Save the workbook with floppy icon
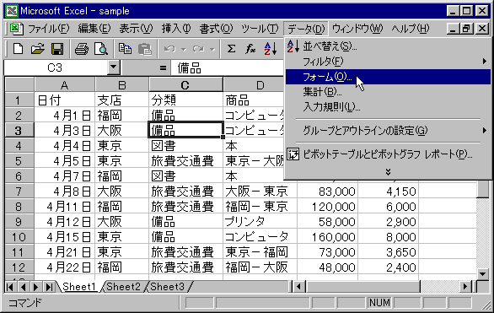494x313 pixels. point(57,49)
